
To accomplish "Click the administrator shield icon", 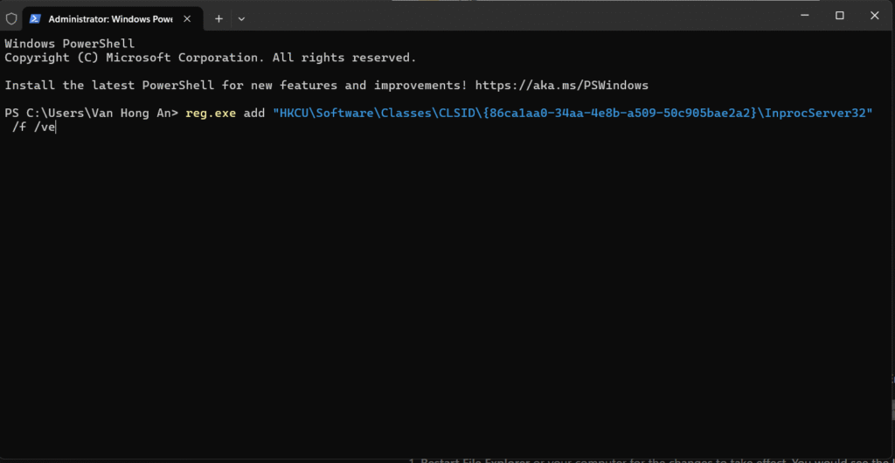I will coord(10,18).
